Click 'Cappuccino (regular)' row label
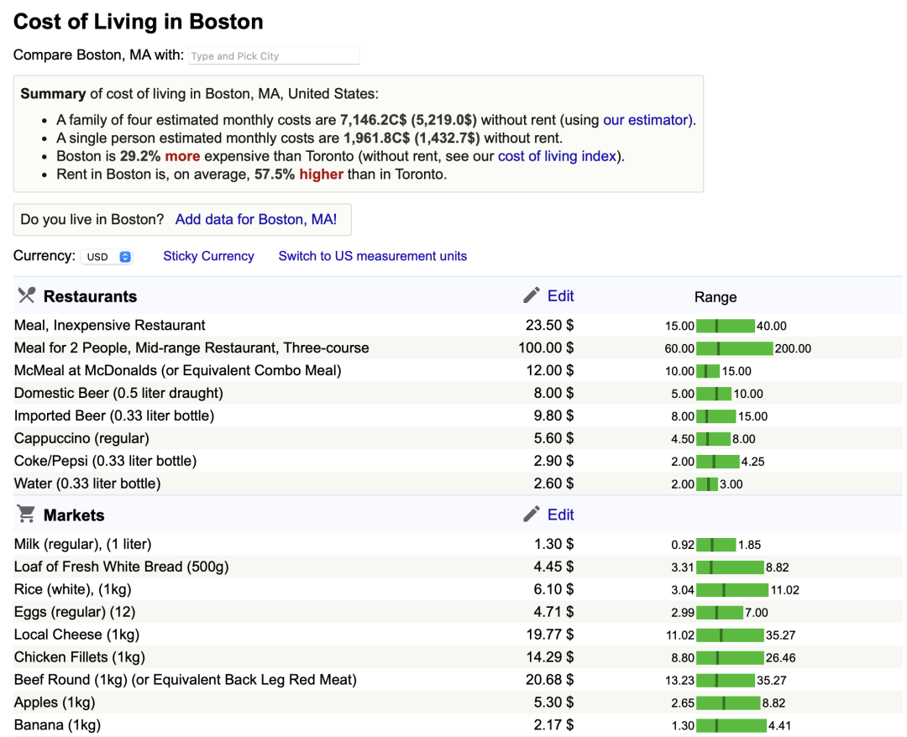Screen dimensions: 907x737 (81, 438)
